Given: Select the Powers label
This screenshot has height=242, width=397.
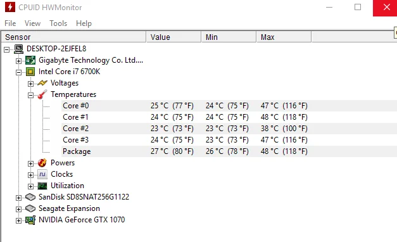Looking at the screenshot, I should (63, 163).
